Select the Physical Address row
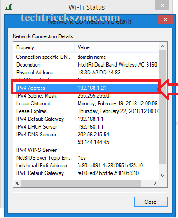 tap(87, 73)
